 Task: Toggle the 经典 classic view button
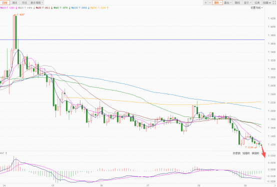pos(257,2)
